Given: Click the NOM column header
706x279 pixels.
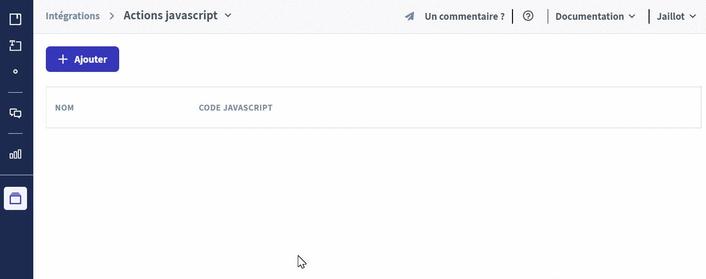Looking at the screenshot, I should pyautogui.click(x=65, y=108).
